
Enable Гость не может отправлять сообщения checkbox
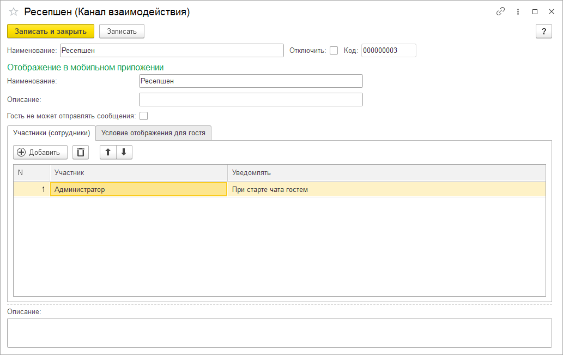pos(144,116)
